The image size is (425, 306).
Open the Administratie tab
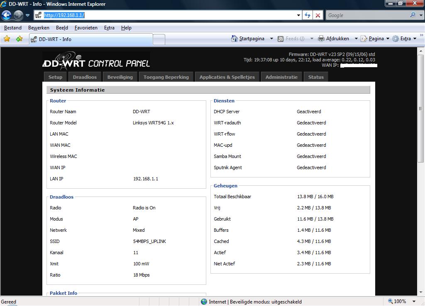(x=281, y=77)
